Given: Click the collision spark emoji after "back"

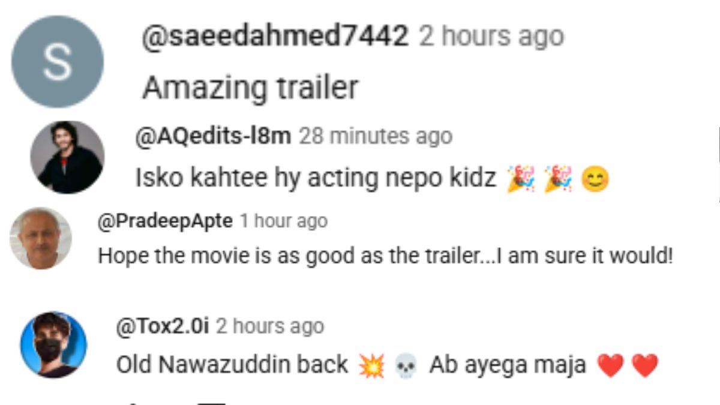Looking at the screenshot, I should click(x=372, y=365).
